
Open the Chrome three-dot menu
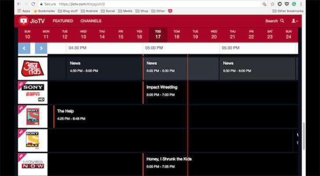tap(301, 4)
